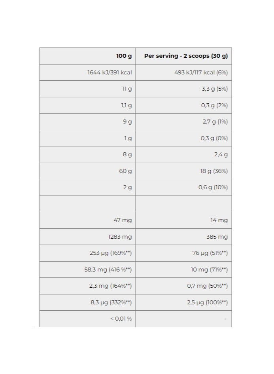The height and width of the screenshot is (374, 274).
Task: Select the "493 kJ/117 kcal (6%)" cell
Action: pos(201,72)
